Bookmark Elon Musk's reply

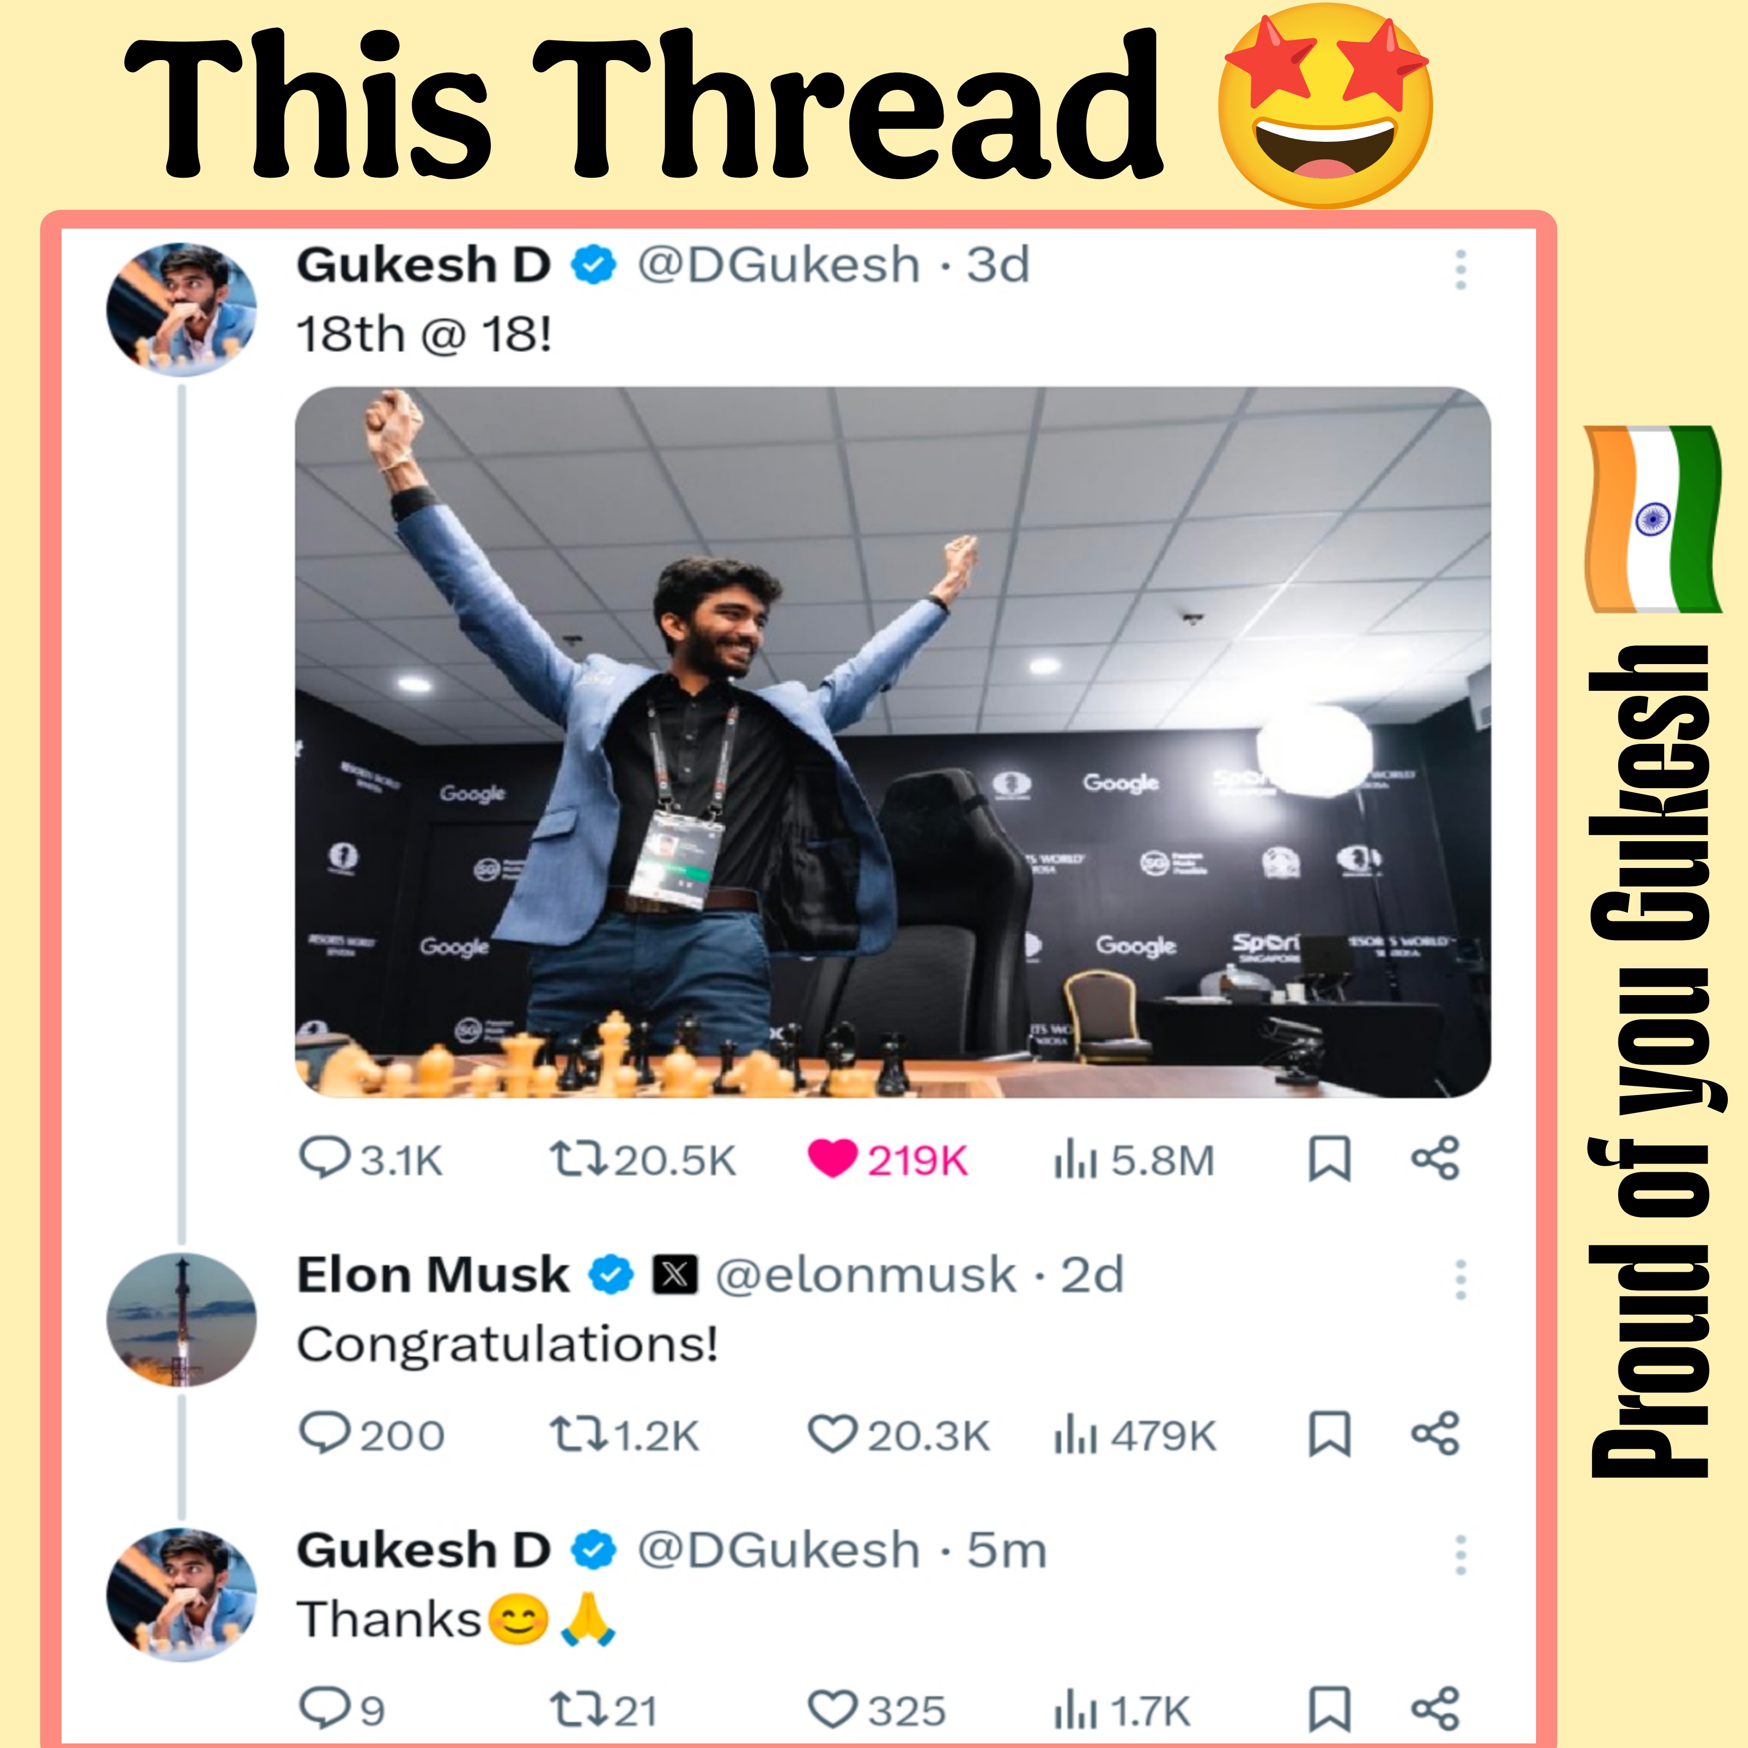pos(1329,1434)
